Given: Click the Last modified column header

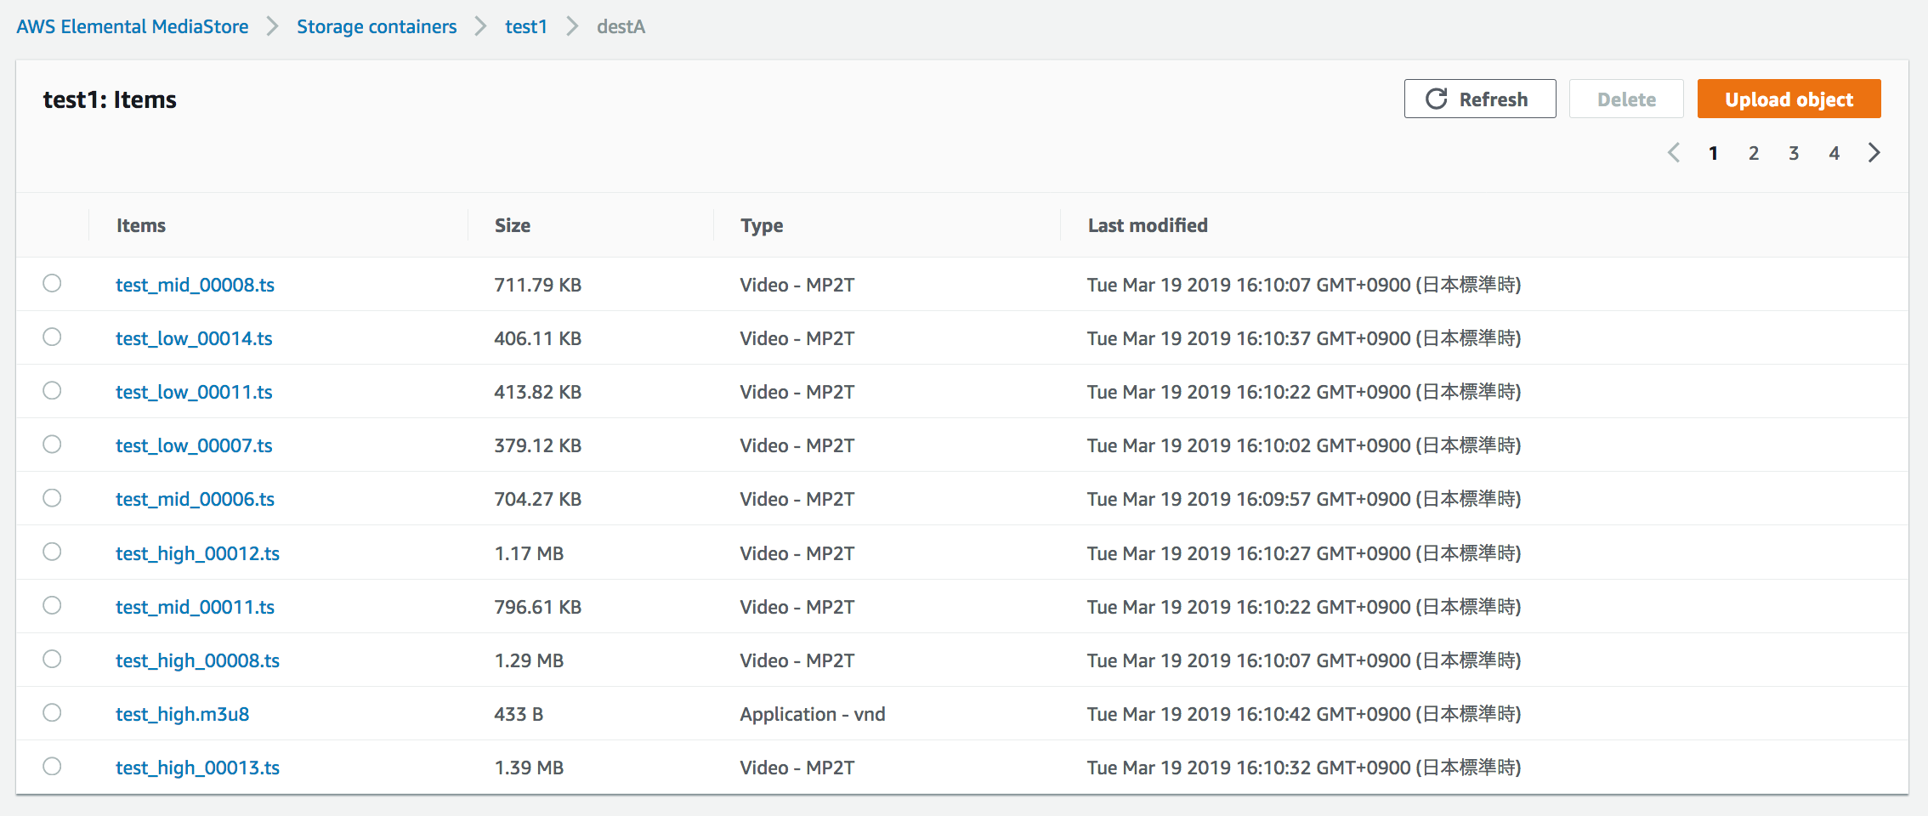Looking at the screenshot, I should point(1148,225).
